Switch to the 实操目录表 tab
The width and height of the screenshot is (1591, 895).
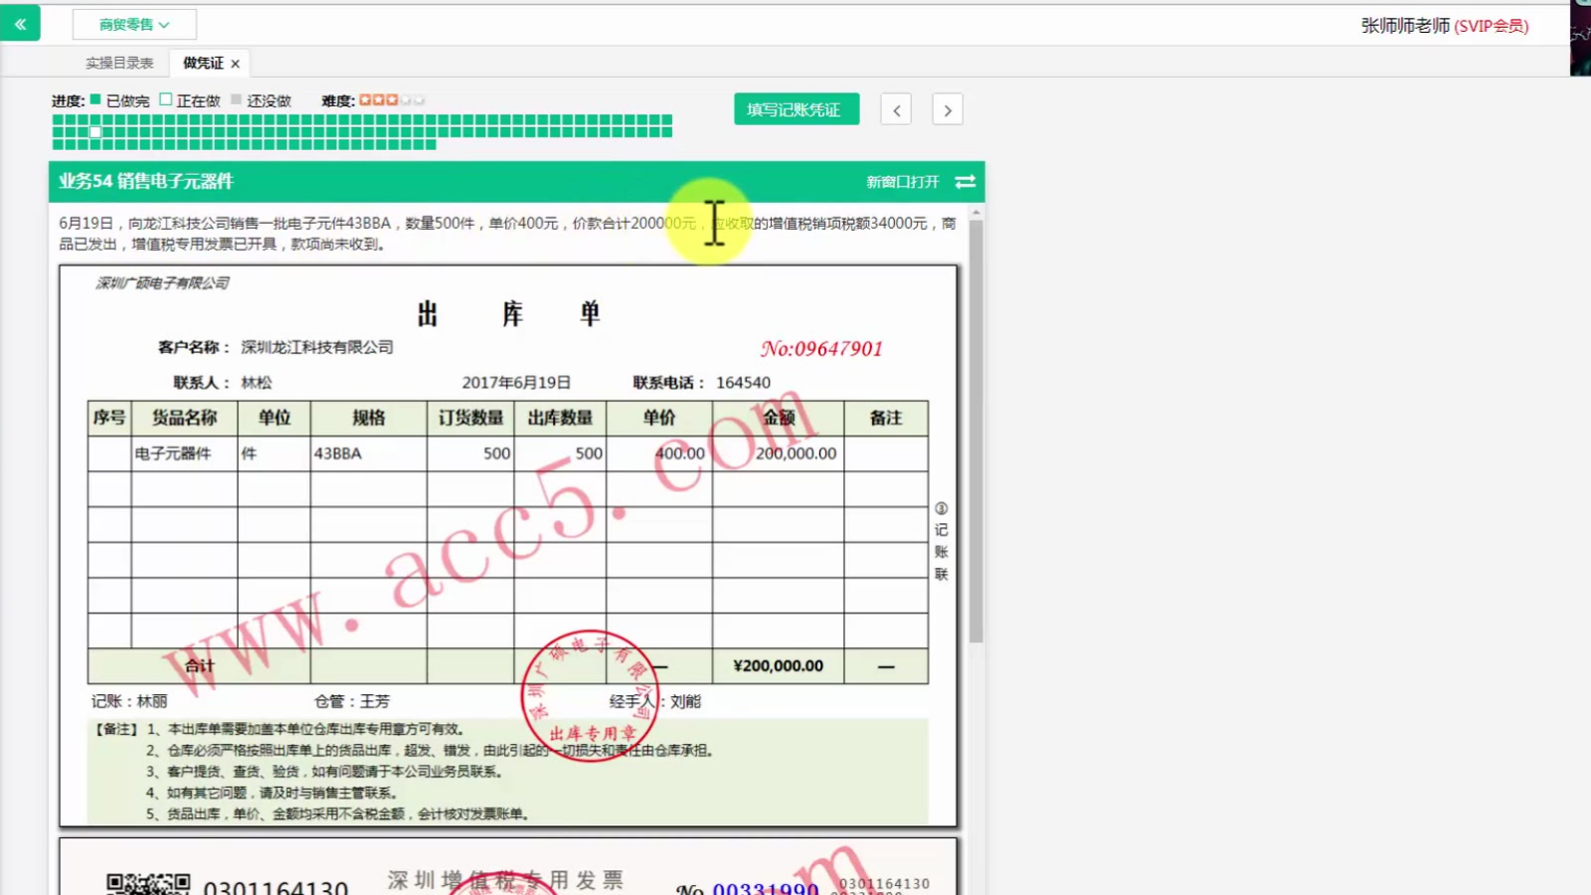pyautogui.click(x=119, y=63)
